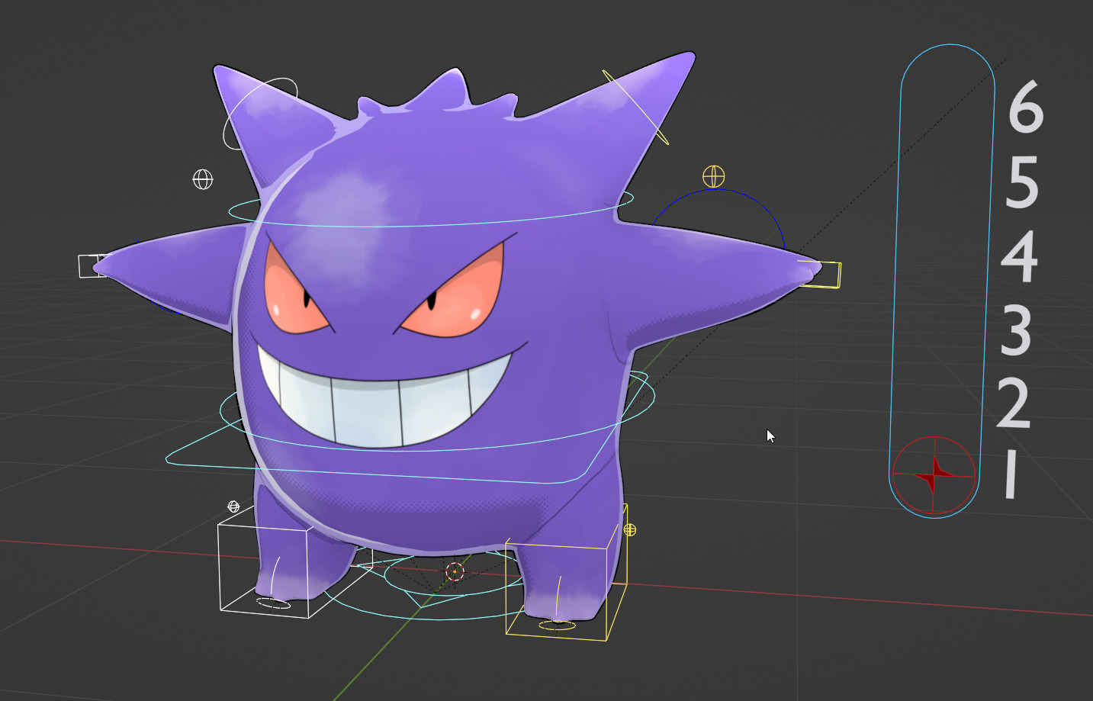Click the small white globe above left foot
Viewport: 1093px width, 701px height.
click(x=233, y=506)
